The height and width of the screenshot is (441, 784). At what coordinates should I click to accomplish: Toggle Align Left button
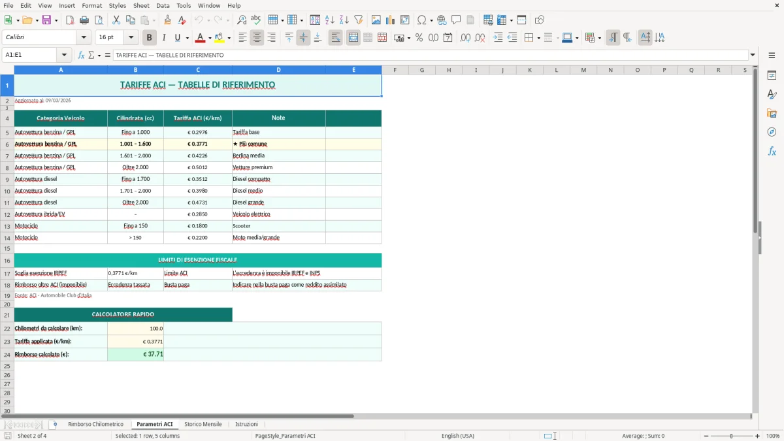tap(243, 38)
